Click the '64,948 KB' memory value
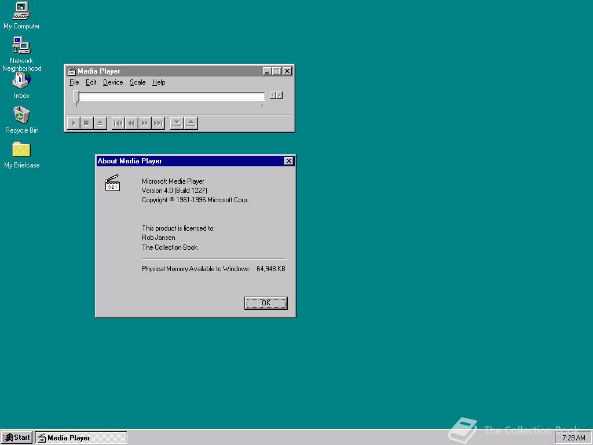593x445 pixels. pos(271,269)
